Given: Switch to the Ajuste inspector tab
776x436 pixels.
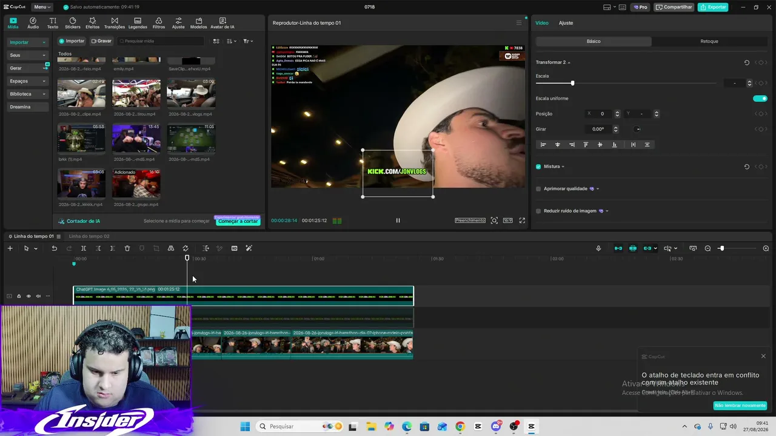Looking at the screenshot, I should click(x=566, y=23).
